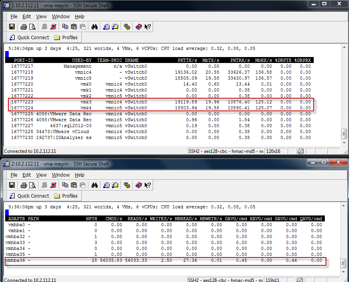Click the Save icon in bottom window toolbar
The image size is (349, 282).
point(12,185)
